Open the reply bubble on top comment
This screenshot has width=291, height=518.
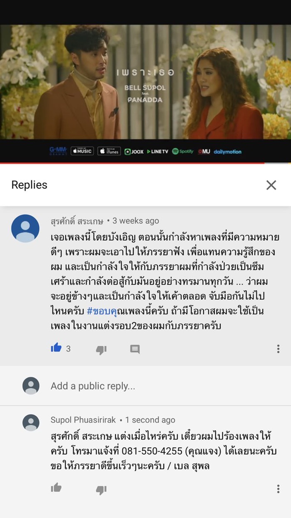click(135, 349)
